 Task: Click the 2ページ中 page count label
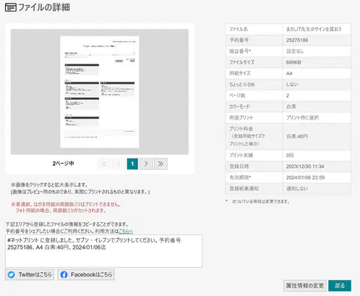click(x=63, y=164)
